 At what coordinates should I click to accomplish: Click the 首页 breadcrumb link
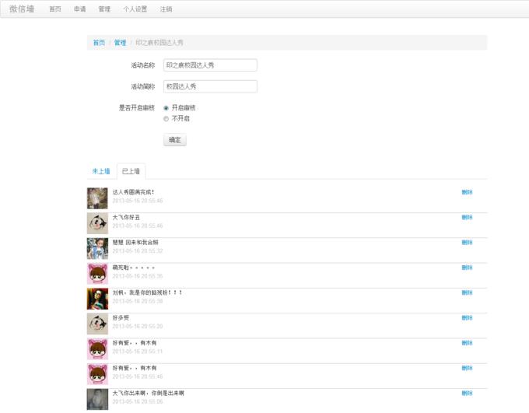(99, 43)
